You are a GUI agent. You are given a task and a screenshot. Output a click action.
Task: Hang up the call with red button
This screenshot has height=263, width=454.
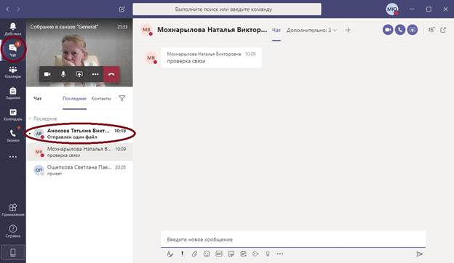click(x=111, y=74)
